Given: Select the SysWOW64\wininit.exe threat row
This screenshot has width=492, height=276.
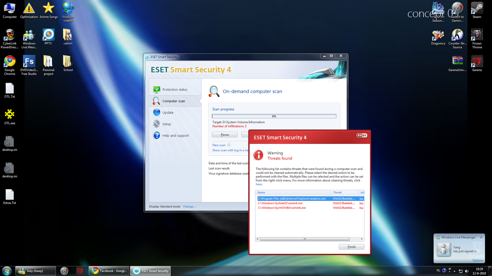Looking at the screenshot, I should coord(311,208).
